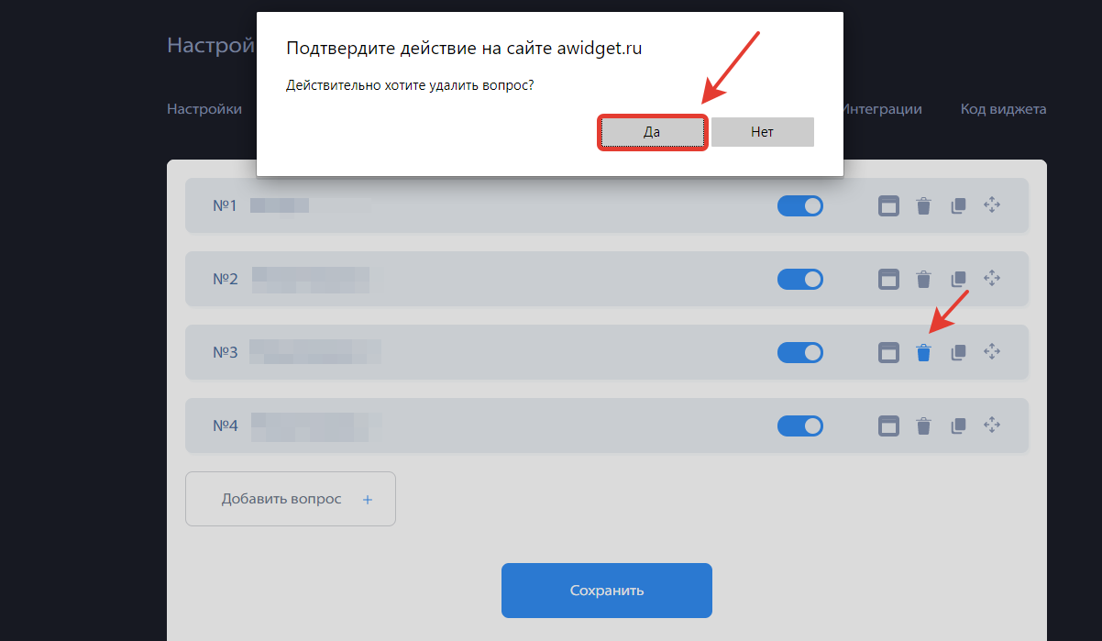Turn off the question №4 toggle
1102x641 pixels.
click(x=800, y=425)
